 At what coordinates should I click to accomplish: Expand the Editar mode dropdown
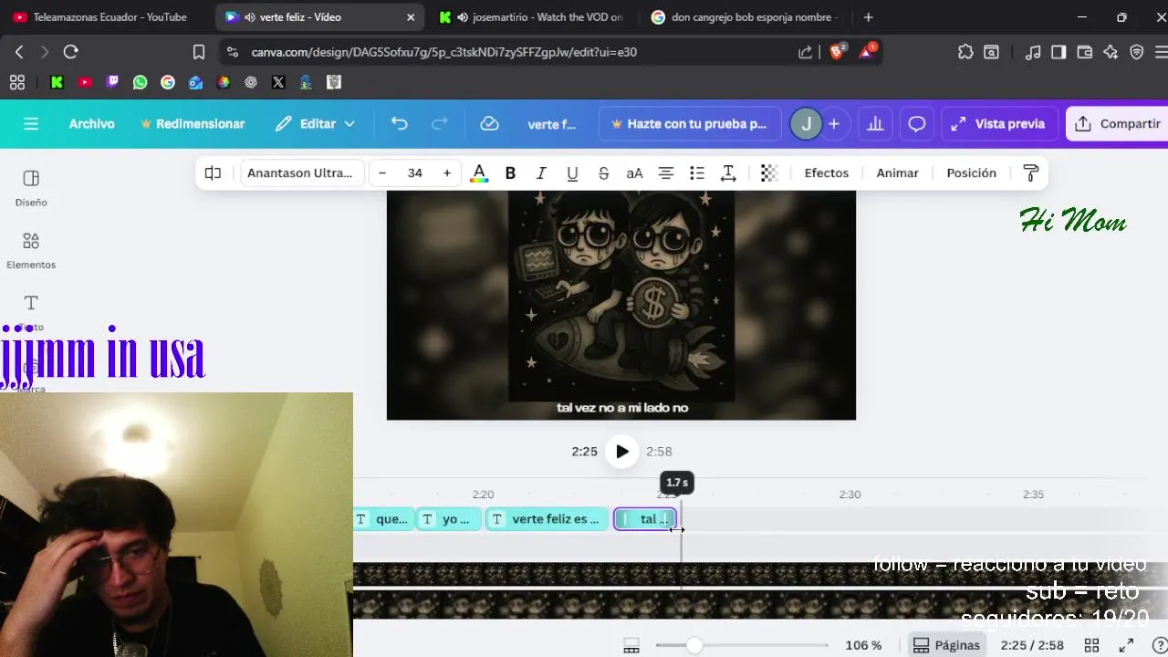click(315, 124)
